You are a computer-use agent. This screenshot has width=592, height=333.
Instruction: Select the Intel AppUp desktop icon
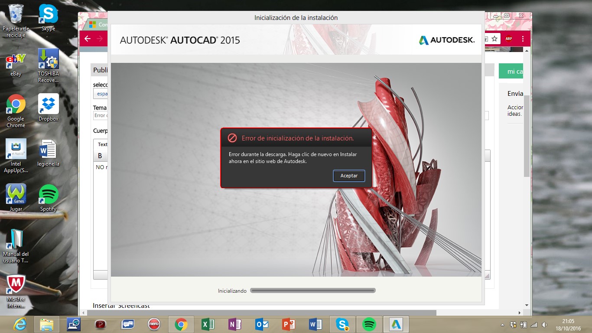16,156
